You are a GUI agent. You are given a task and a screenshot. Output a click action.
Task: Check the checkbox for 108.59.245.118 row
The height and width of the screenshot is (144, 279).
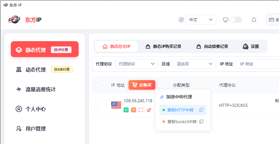point(96,105)
